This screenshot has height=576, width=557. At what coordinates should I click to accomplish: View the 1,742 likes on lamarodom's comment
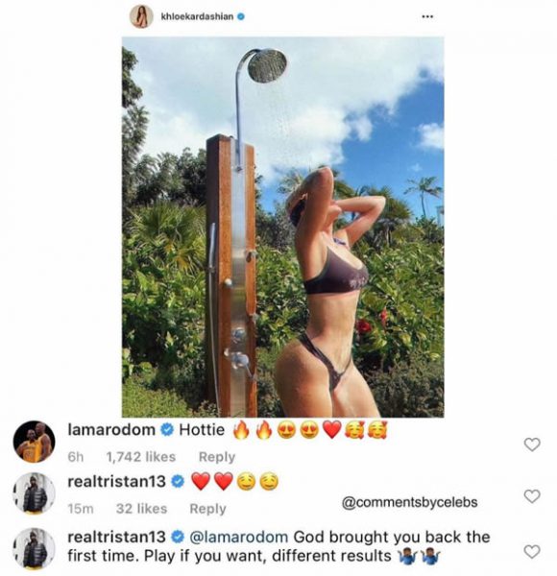point(141,457)
